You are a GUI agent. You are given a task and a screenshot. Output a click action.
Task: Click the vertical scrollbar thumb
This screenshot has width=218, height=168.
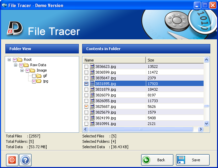point(207,106)
